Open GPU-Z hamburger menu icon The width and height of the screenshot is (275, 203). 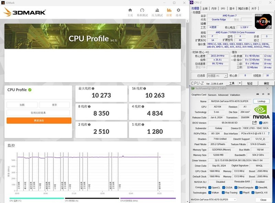[269, 95]
